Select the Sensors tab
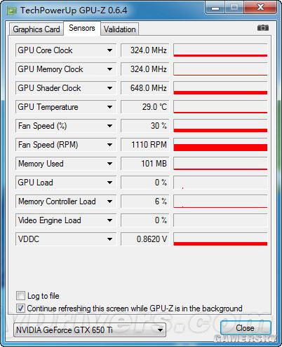282x347 pixels. pos(82,28)
